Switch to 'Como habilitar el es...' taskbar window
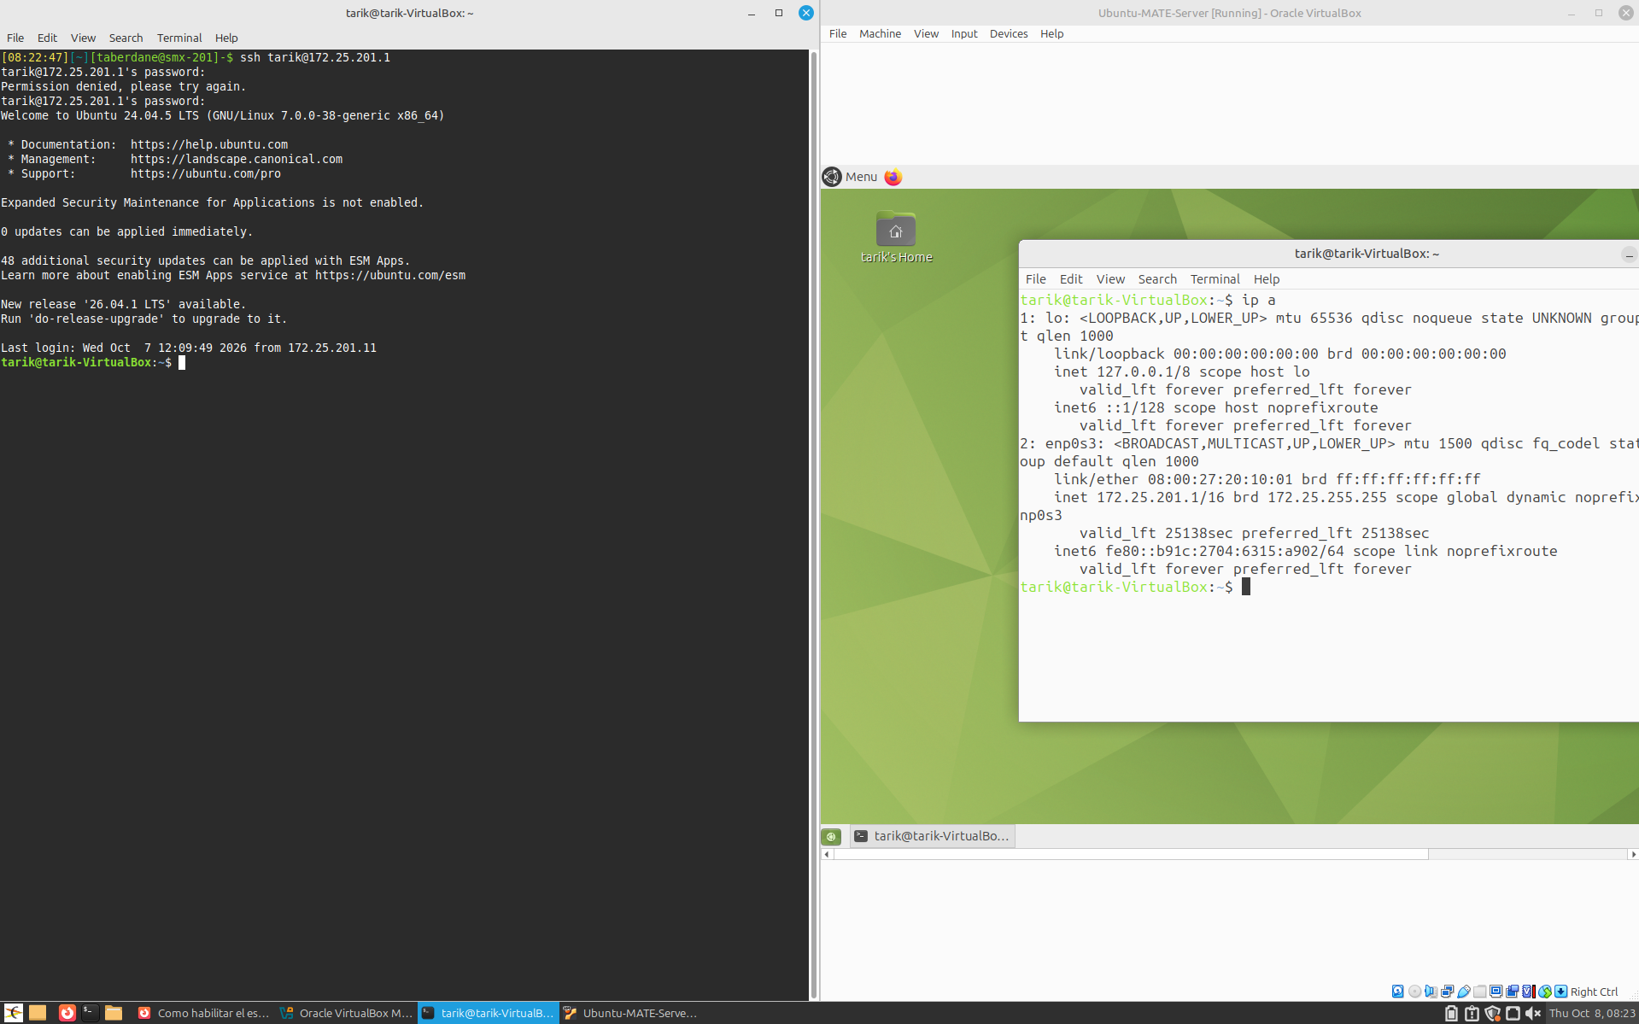The width and height of the screenshot is (1639, 1024). tap(203, 1013)
